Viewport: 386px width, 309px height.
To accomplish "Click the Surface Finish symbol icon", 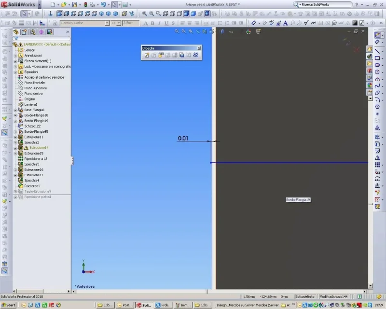I will (x=306, y=23).
